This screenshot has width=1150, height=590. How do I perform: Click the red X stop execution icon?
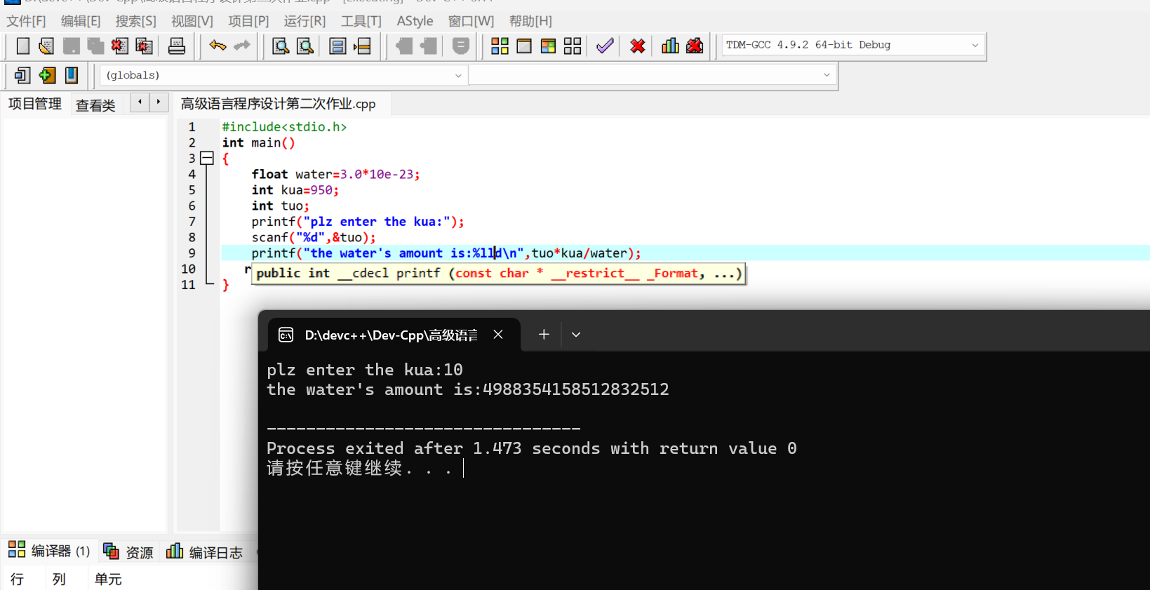[x=637, y=46]
